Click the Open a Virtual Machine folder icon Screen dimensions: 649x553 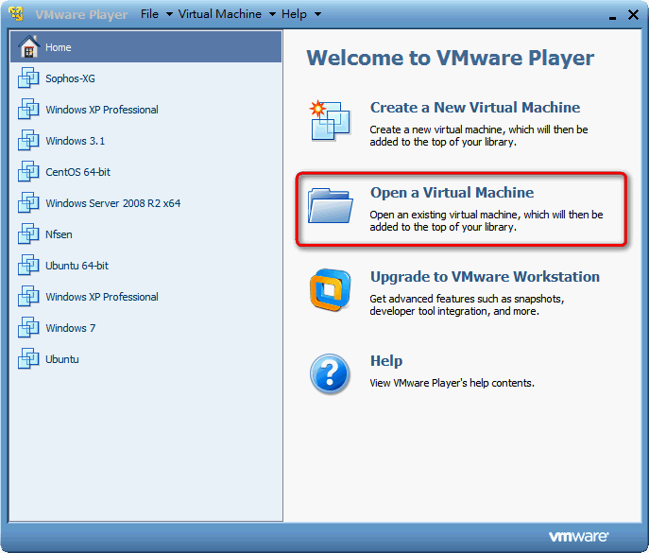(330, 206)
